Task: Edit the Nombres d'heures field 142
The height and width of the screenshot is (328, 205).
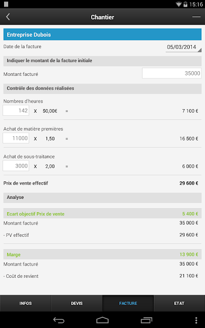Action: 16,111
